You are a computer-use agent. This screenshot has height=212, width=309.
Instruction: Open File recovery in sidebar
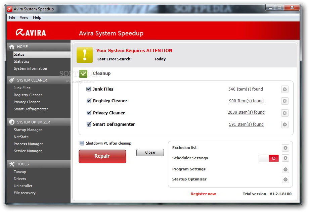click(25, 193)
